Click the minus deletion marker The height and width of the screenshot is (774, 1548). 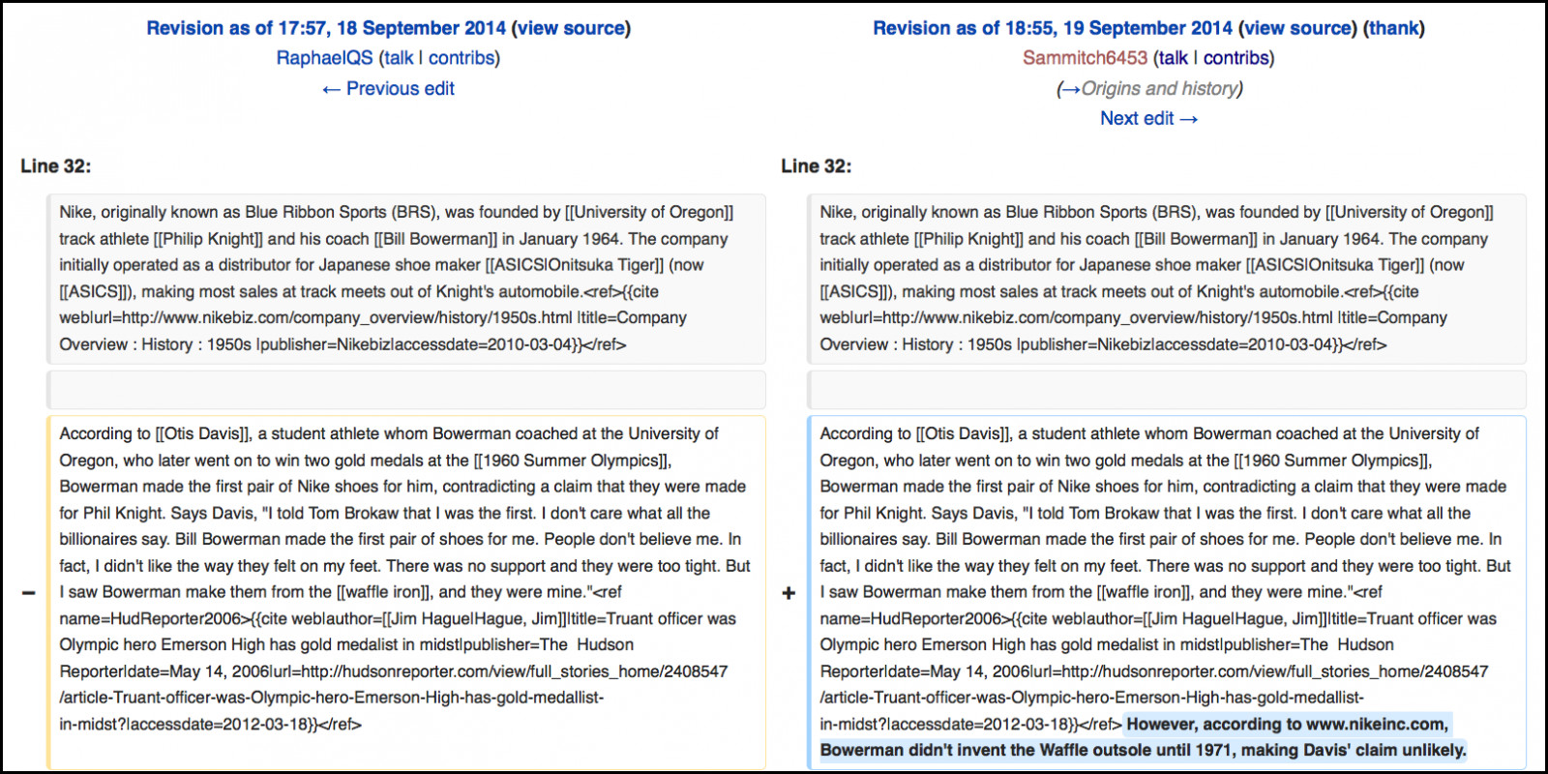pos(29,592)
